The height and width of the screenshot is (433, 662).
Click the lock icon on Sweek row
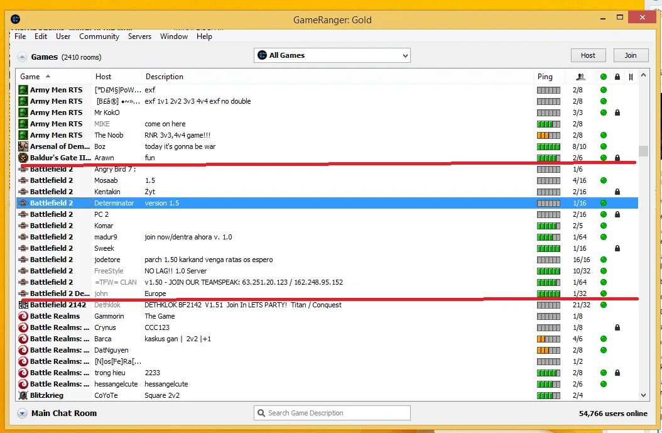click(617, 248)
